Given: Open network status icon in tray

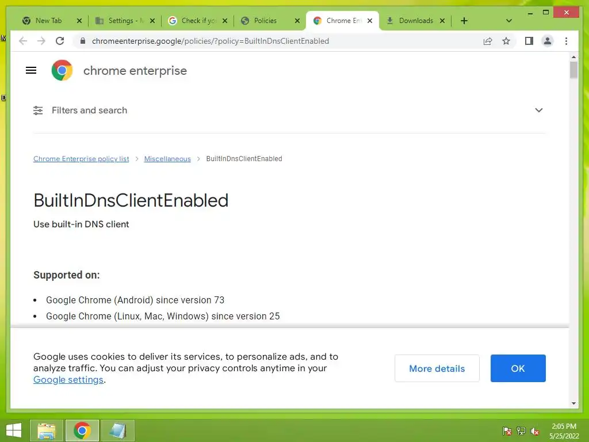Looking at the screenshot, I should point(521,430).
